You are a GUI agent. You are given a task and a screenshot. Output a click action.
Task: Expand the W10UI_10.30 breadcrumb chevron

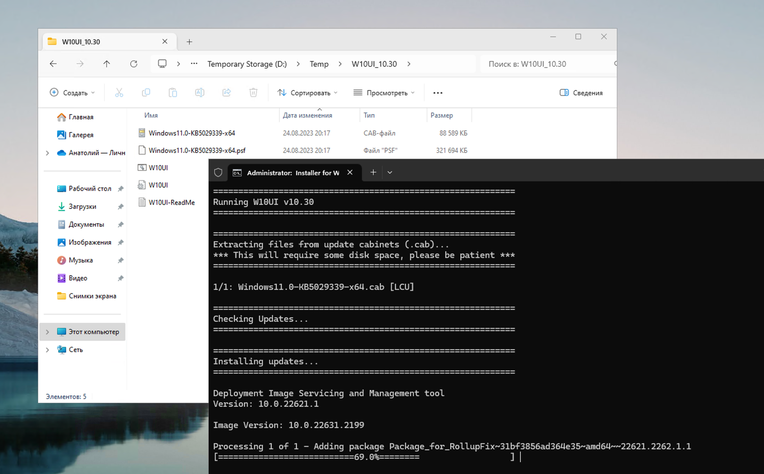tap(408, 64)
